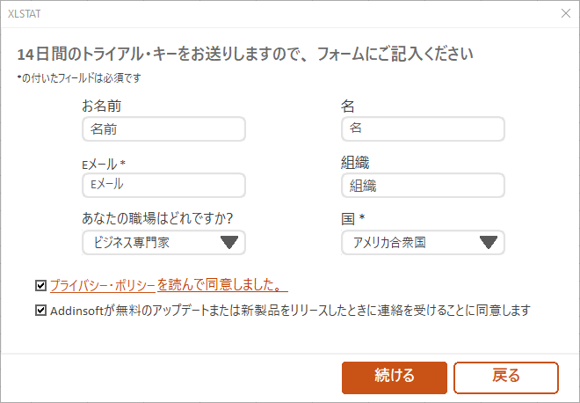Viewport: 580px width, 403px height.
Task: Select the 組織 input field
Action: [x=423, y=186]
